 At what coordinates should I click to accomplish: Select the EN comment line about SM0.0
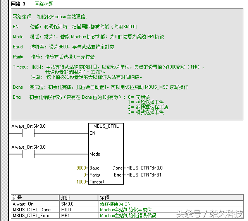[x=75, y=27]
